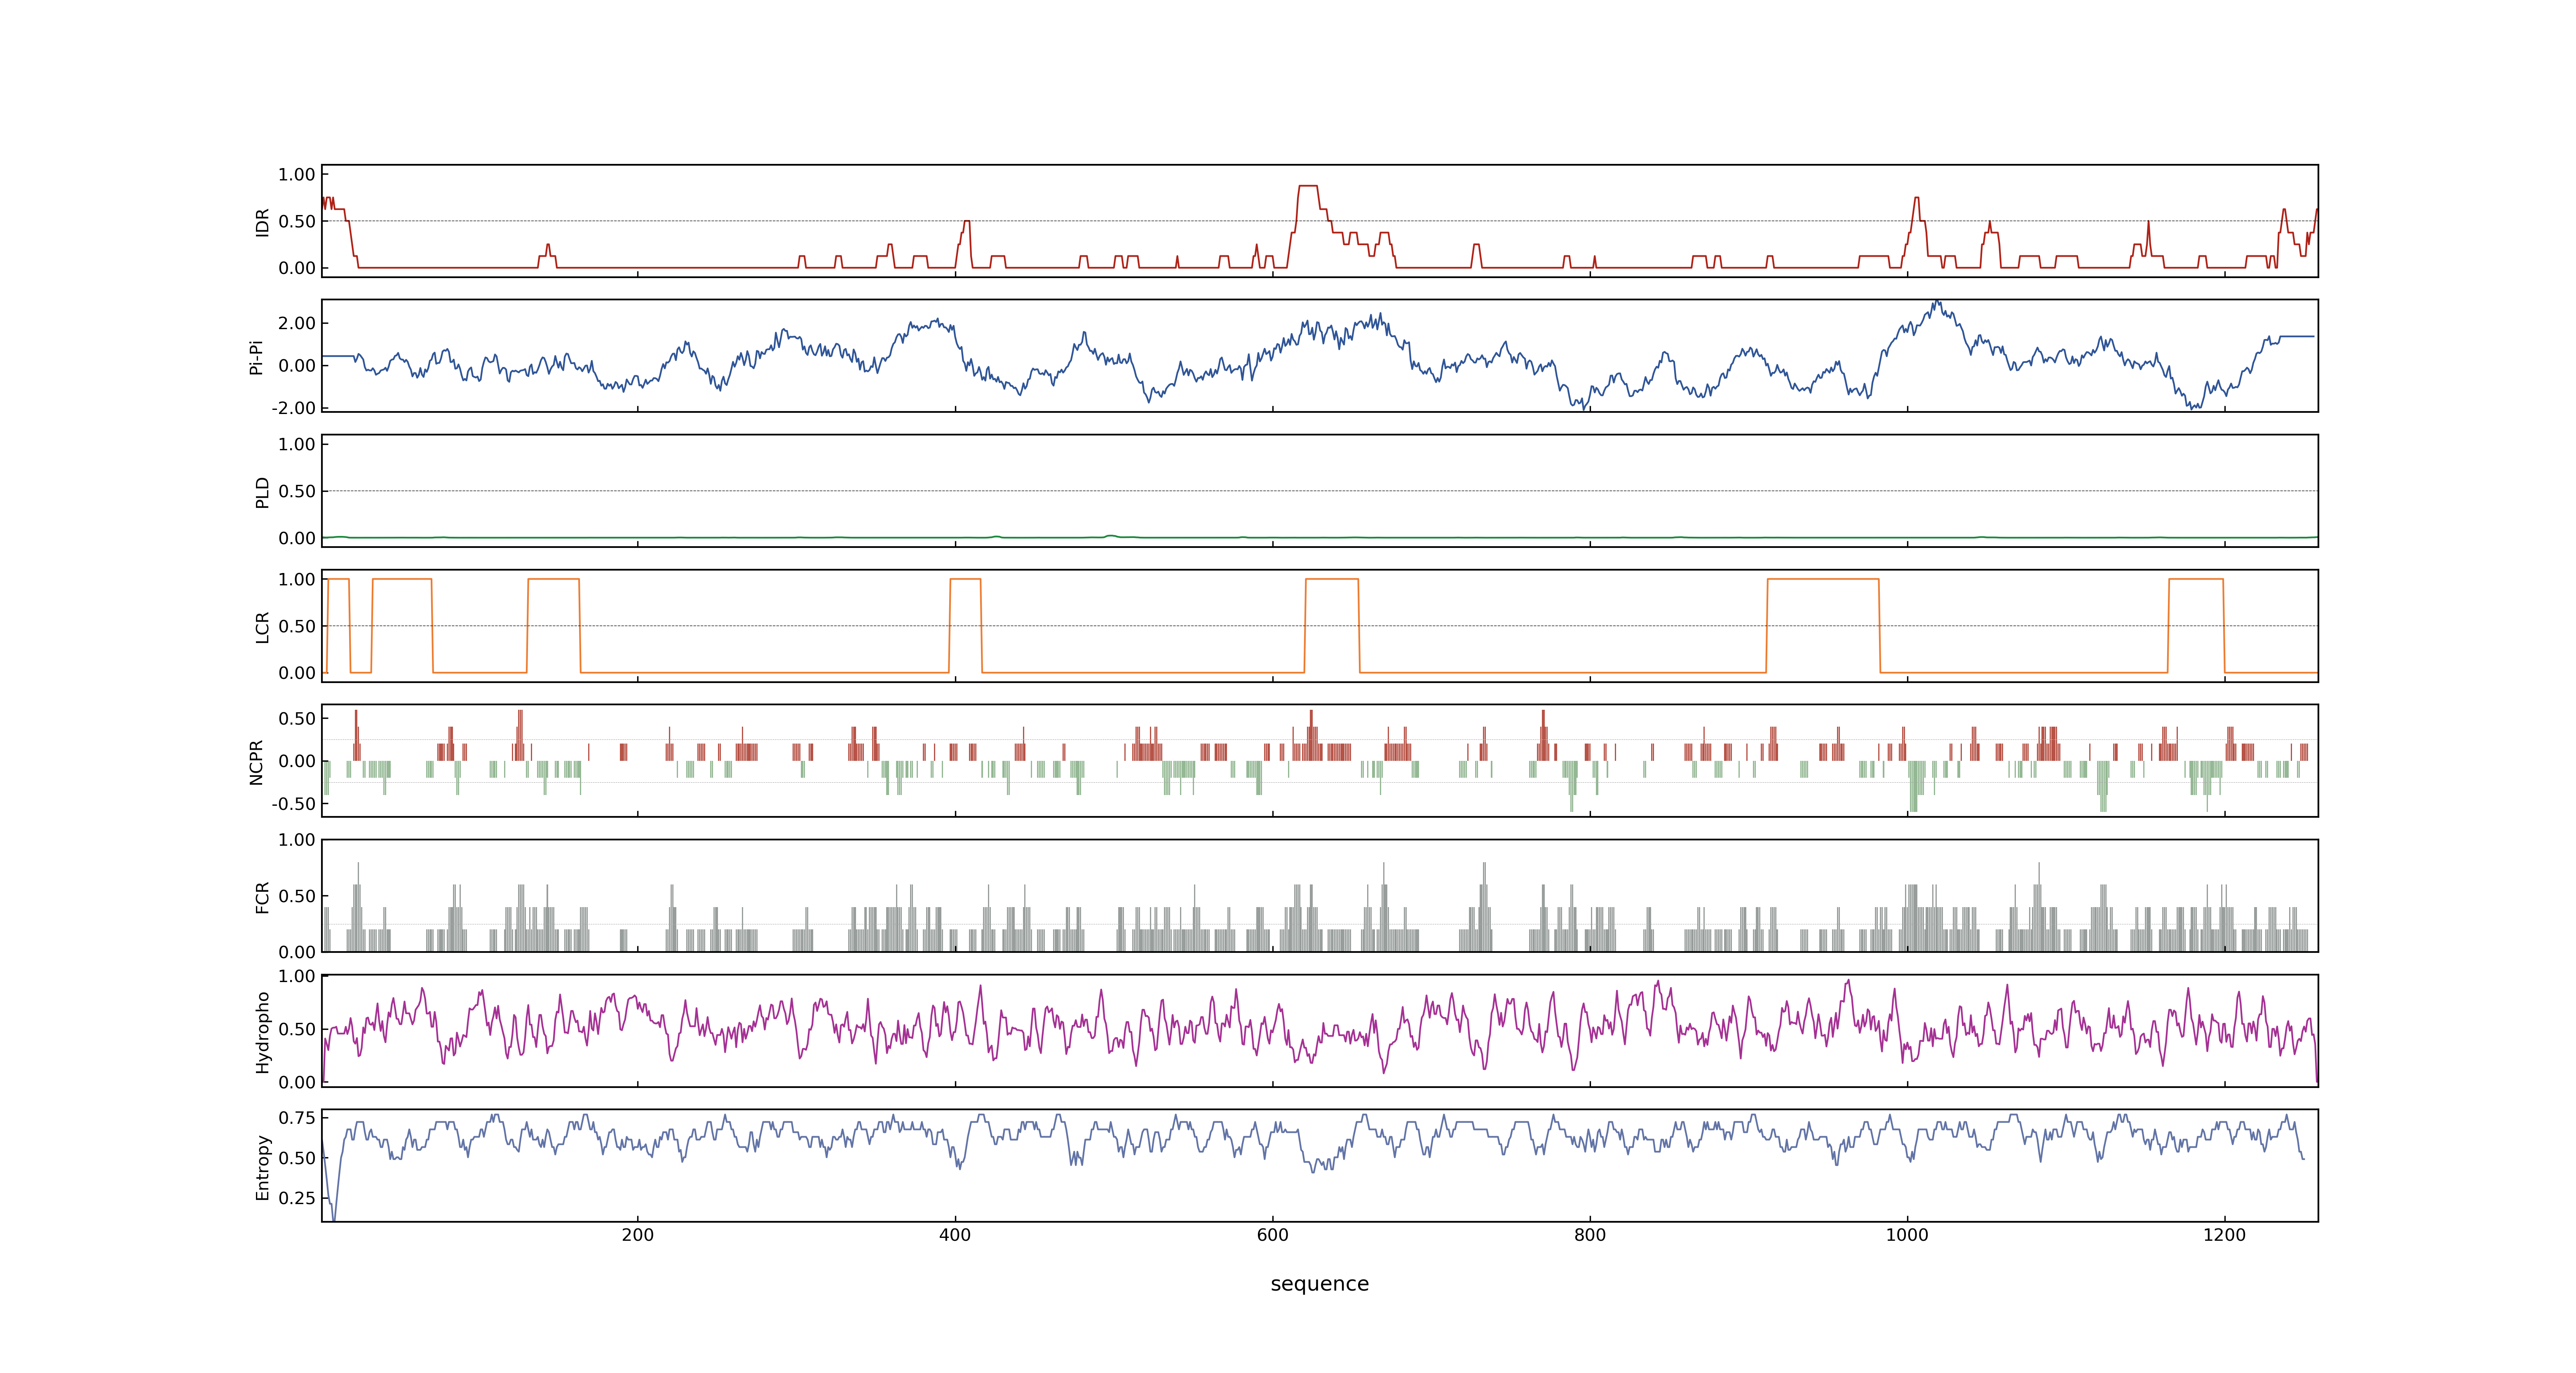Click the widest LCR plateau near position 950
The image size is (2576, 1373).
click(x=1823, y=580)
